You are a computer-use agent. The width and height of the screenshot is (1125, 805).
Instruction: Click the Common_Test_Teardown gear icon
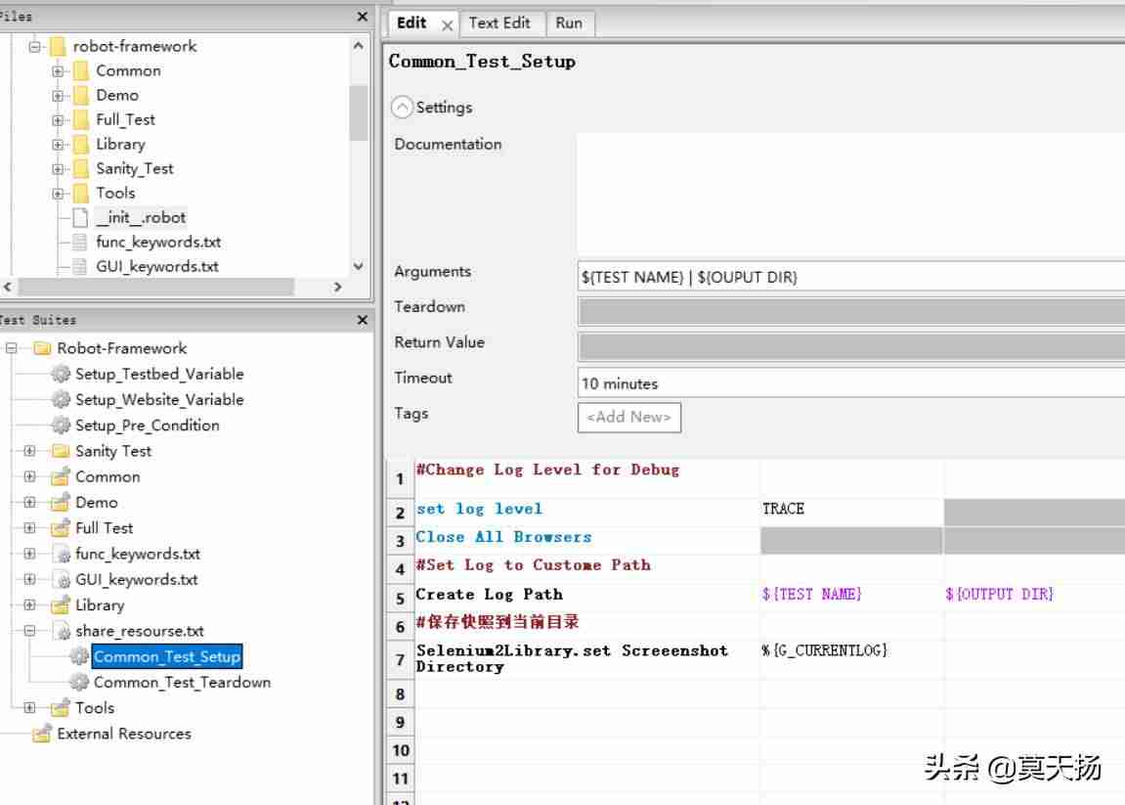79,682
